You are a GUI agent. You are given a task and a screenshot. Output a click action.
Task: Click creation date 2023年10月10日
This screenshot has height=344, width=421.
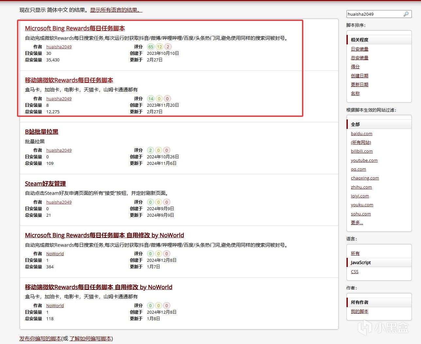tap(163, 53)
